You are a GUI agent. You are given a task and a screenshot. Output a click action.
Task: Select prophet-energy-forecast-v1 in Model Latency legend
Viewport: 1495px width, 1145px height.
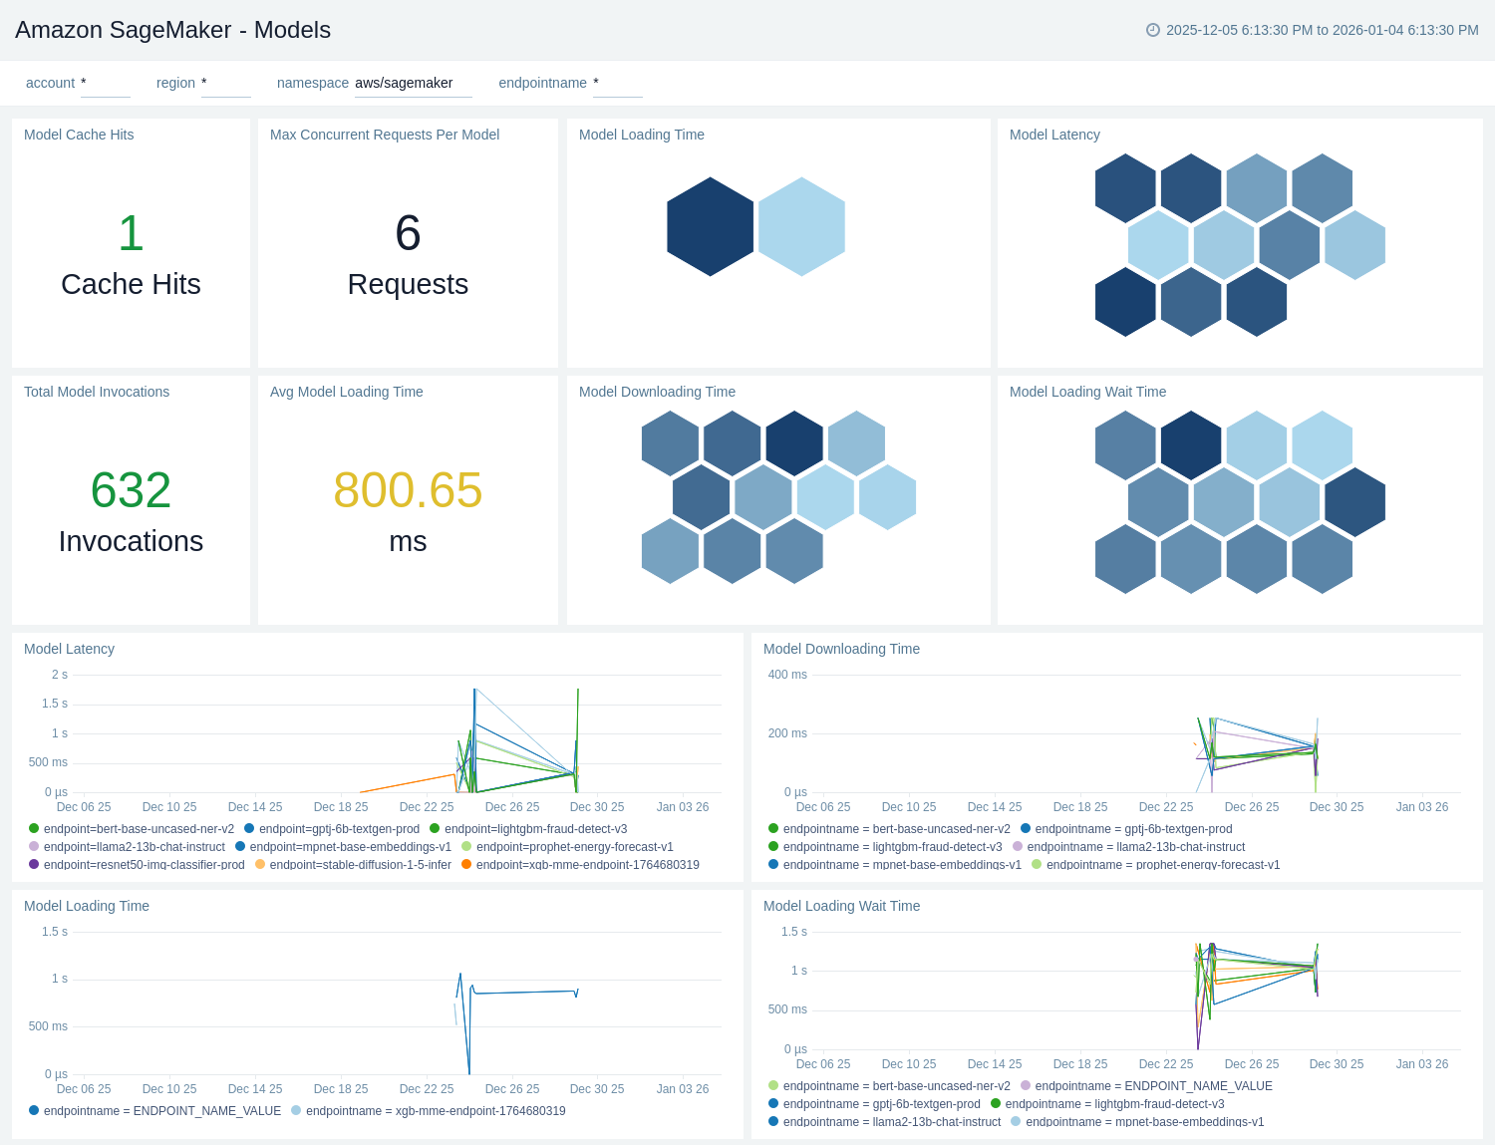574,847
